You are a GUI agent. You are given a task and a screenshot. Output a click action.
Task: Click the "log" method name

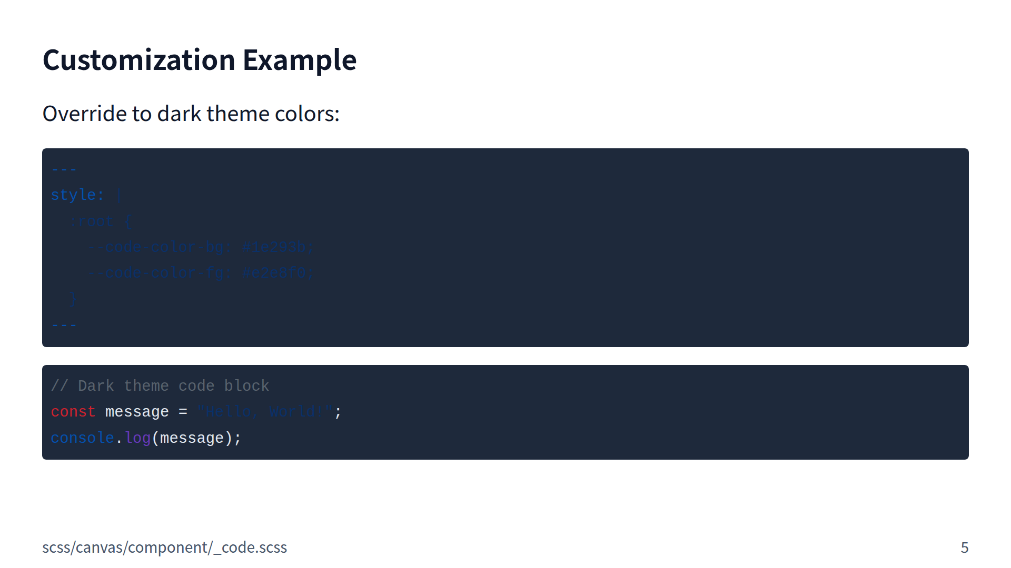click(137, 438)
